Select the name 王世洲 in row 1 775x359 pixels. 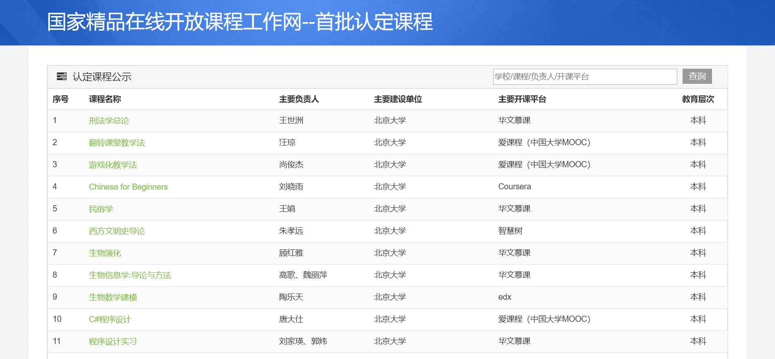click(291, 120)
